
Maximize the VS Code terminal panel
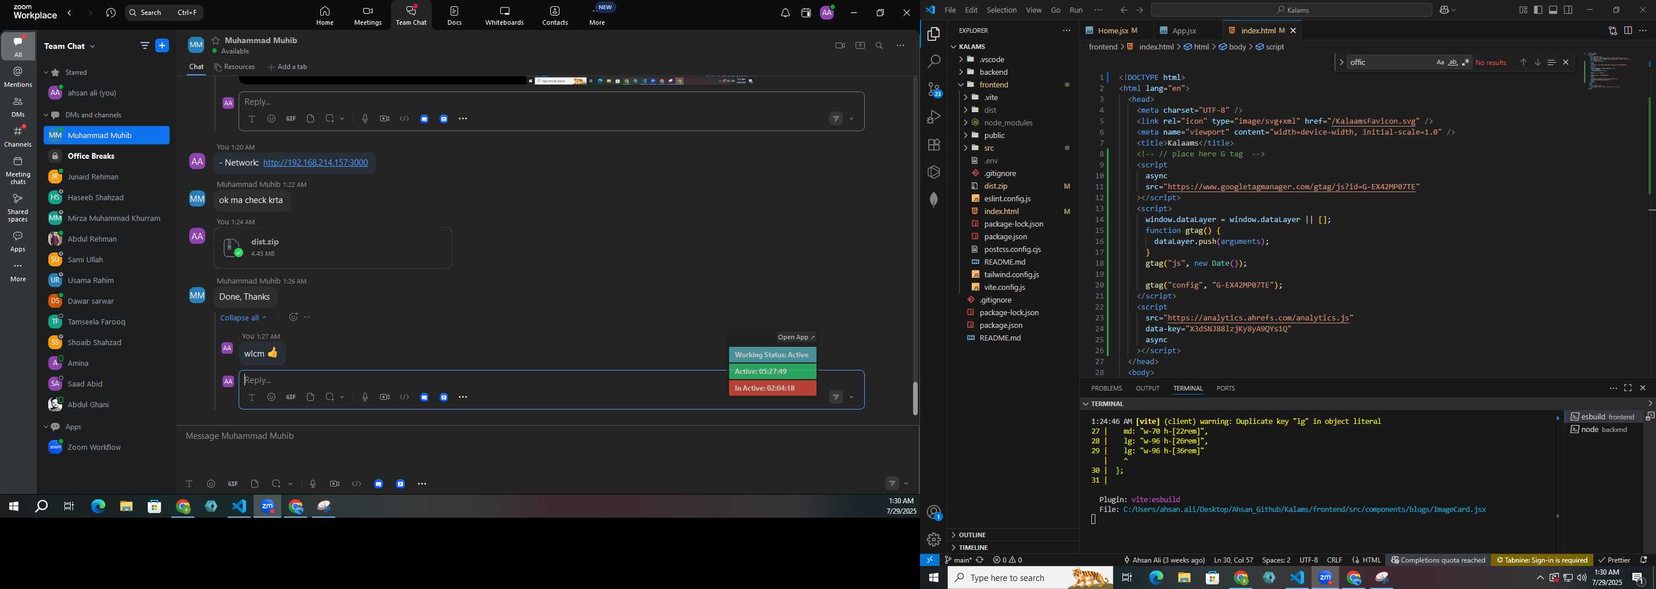(x=1628, y=388)
